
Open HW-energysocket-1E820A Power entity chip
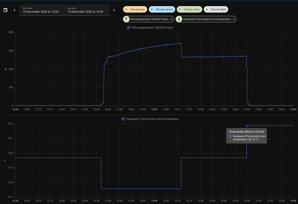pos(149,19)
